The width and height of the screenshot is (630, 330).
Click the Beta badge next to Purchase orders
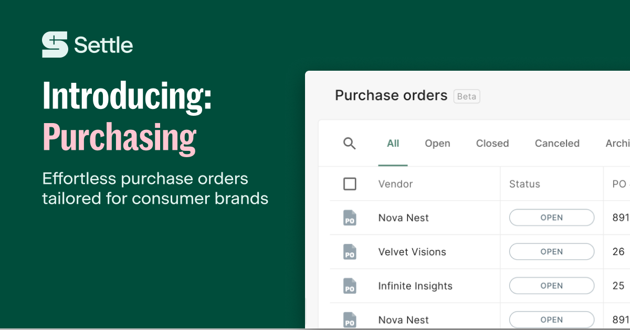pyautogui.click(x=467, y=96)
